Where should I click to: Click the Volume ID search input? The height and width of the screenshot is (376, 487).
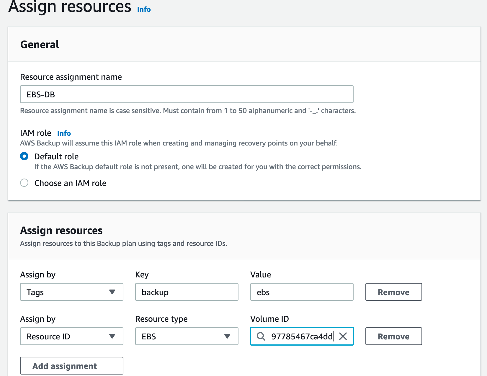[x=301, y=336]
